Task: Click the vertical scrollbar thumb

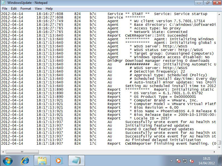Action: point(219,142)
